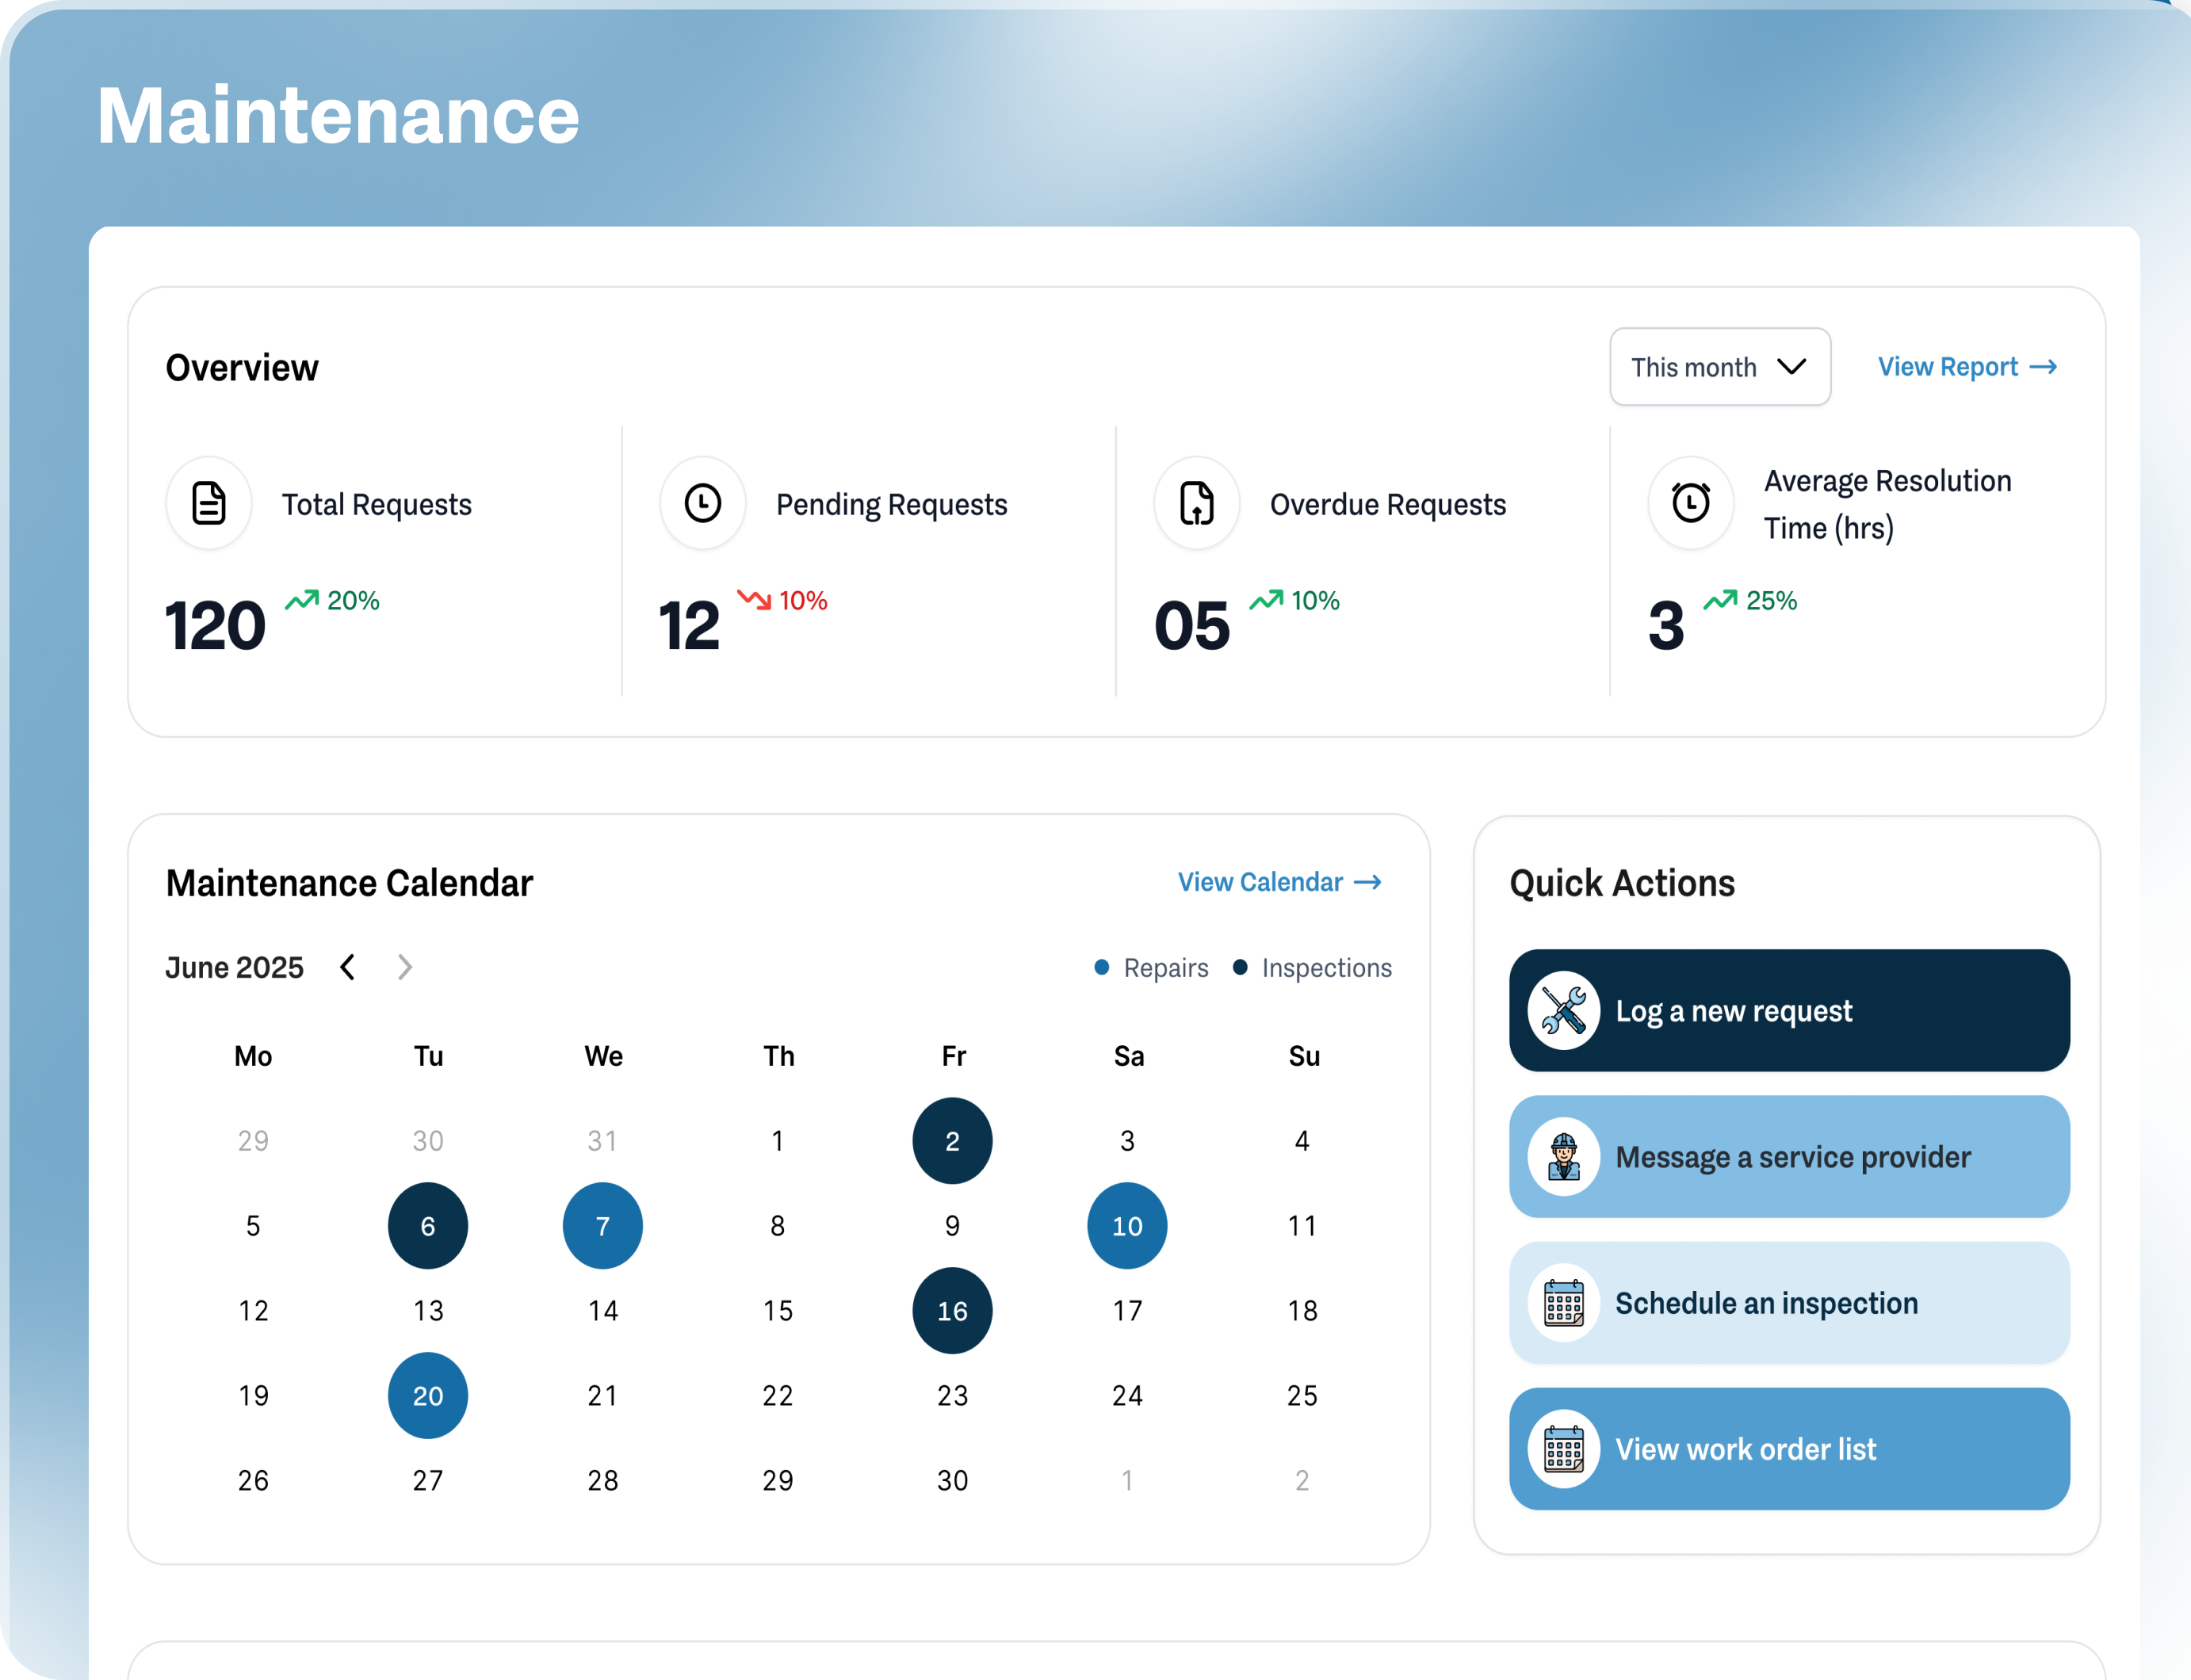
Task: Select June 7 repair date
Action: 602,1226
